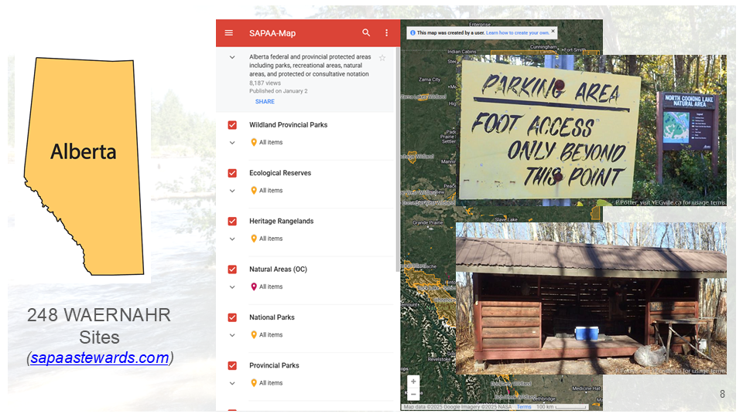
Task: Toggle the Ecological Reserves layer checkbox
Action: click(232, 173)
